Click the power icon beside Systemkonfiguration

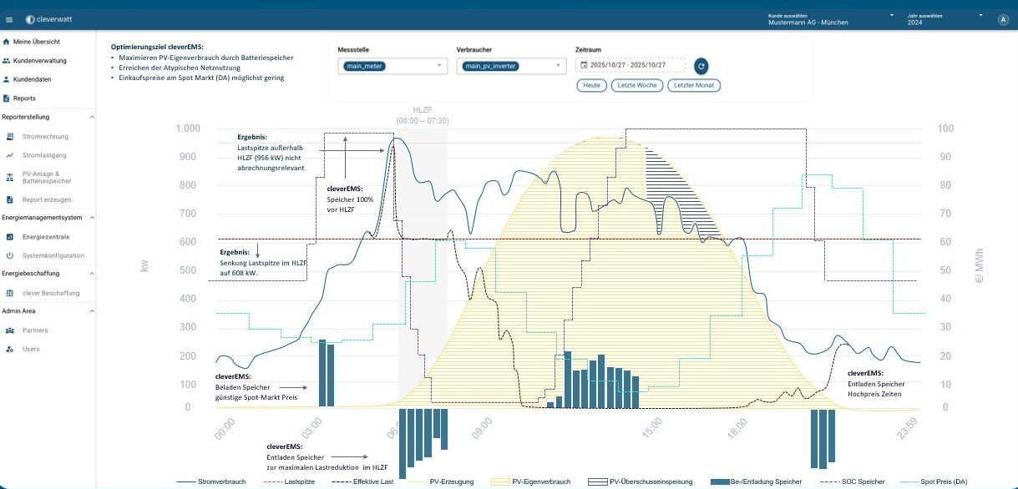pyautogui.click(x=10, y=255)
